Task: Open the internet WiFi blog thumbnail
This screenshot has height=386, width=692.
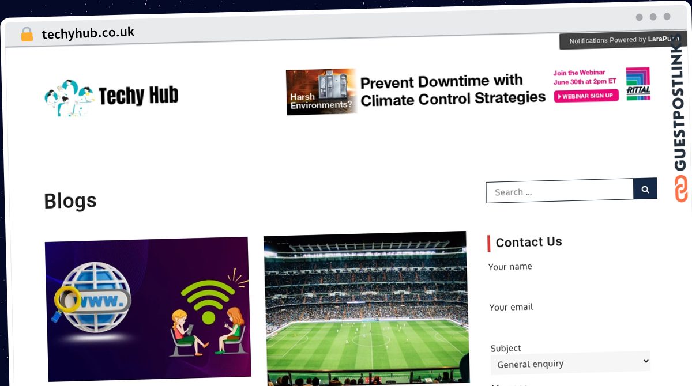Action: pyautogui.click(x=148, y=309)
